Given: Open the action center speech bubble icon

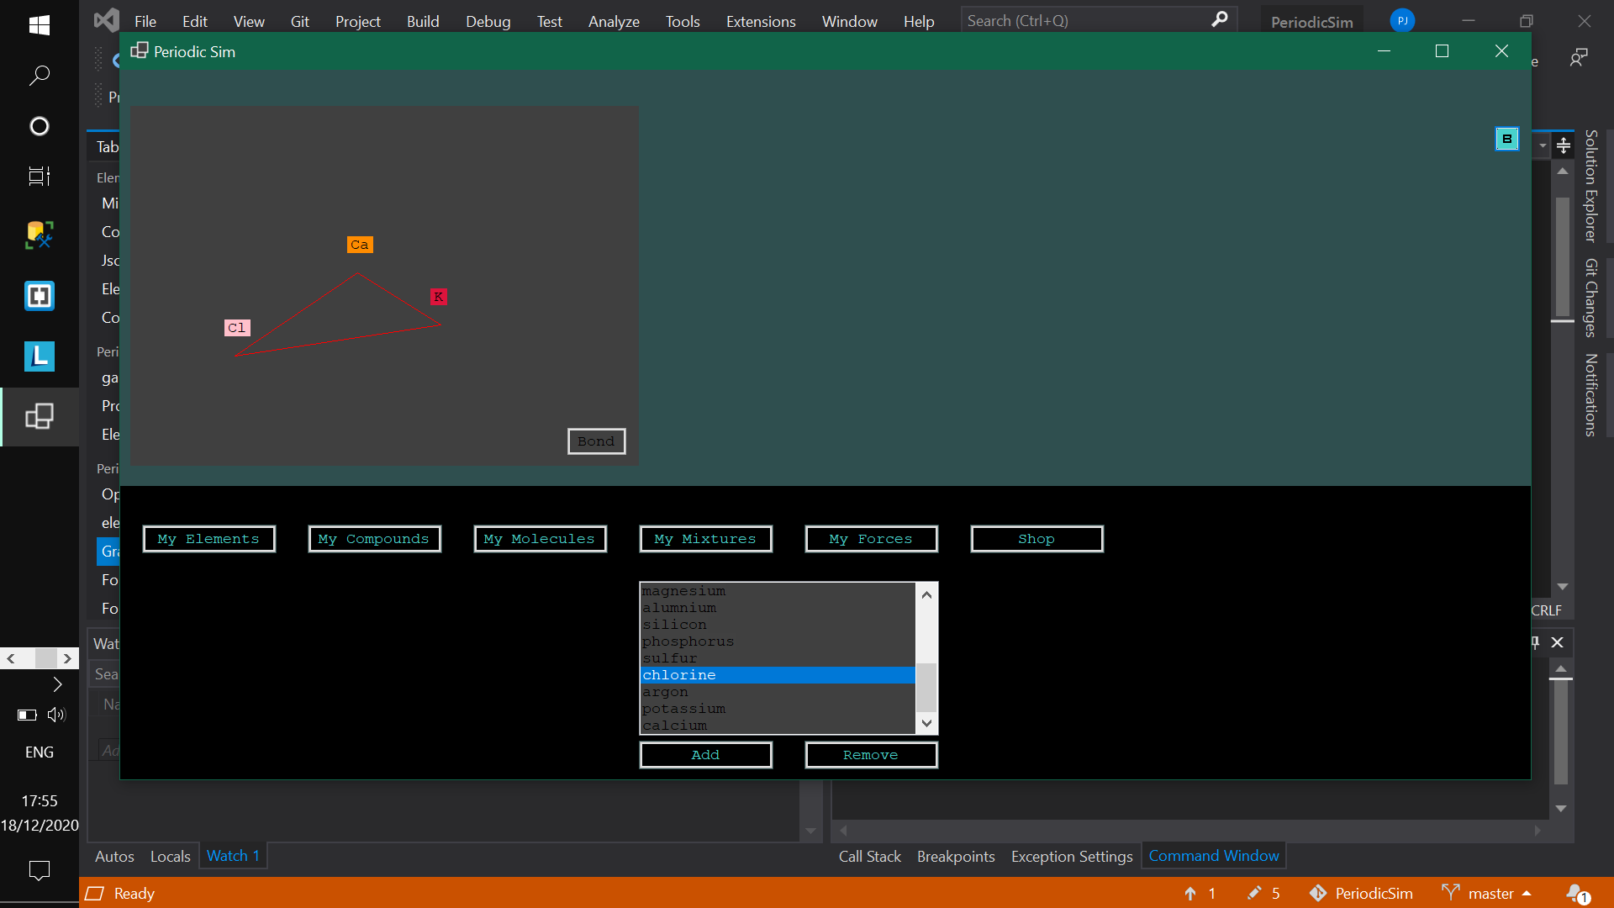Looking at the screenshot, I should tap(39, 870).
